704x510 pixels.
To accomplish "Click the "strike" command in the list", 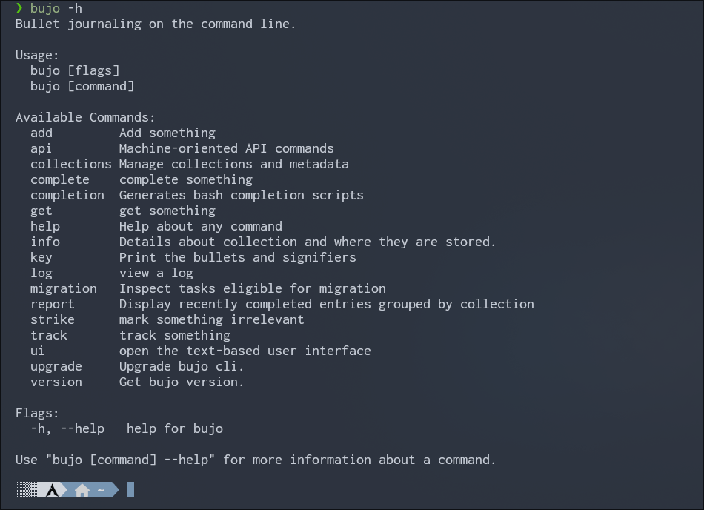I will coord(53,319).
